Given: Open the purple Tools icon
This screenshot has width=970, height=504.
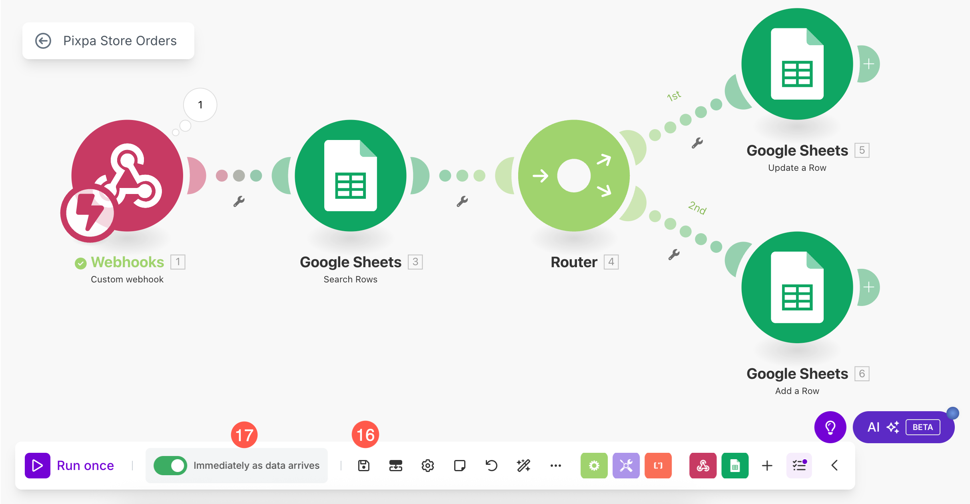Looking at the screenshot, I should tap(626, 466).
